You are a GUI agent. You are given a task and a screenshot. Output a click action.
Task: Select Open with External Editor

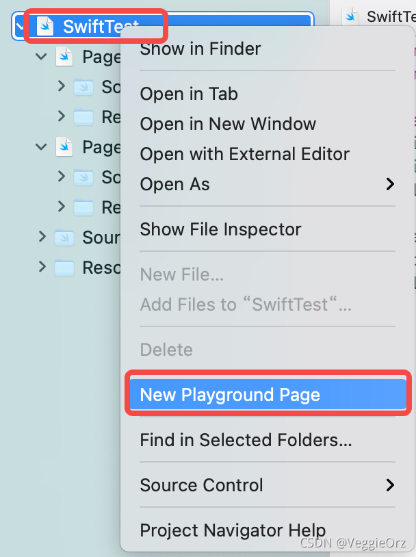(244, 154)
